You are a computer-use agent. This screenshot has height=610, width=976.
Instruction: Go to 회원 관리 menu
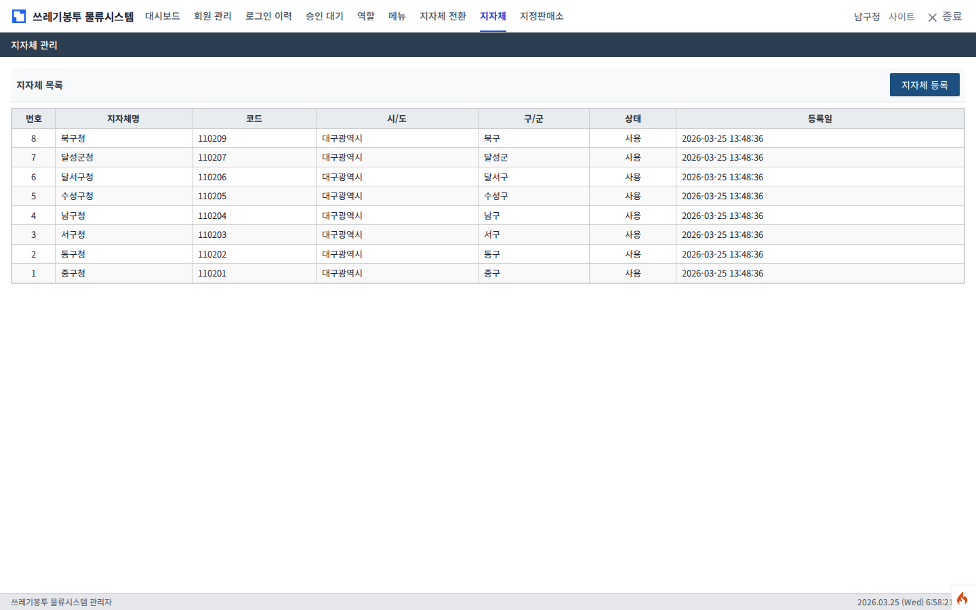click(213, 16)
